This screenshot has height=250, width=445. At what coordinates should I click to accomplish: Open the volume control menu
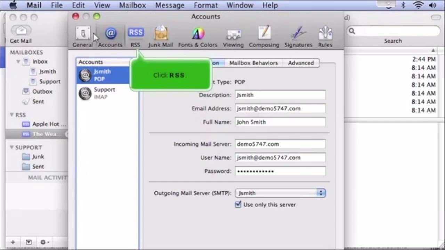coord(432,5)
